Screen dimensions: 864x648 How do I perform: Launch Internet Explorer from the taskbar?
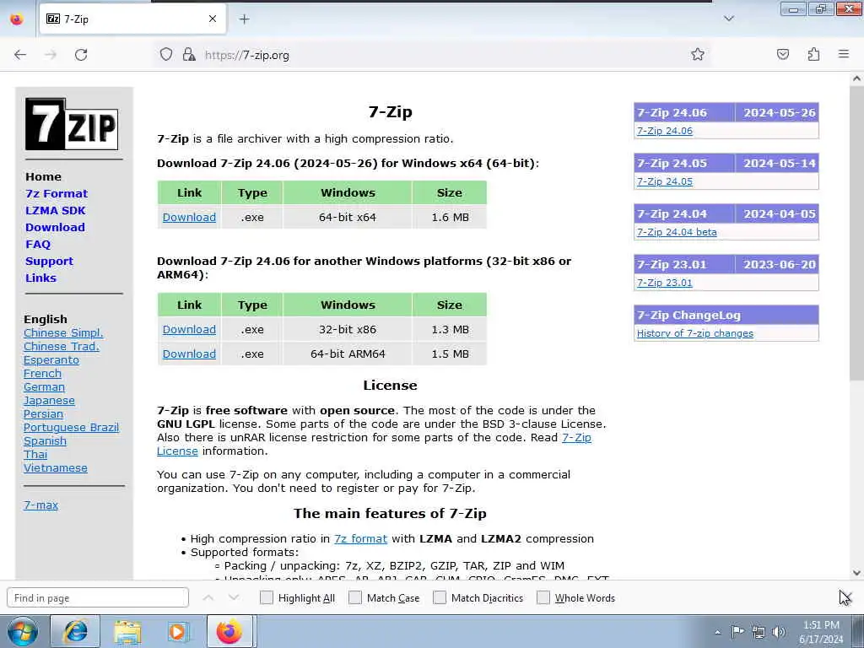click(75, 631)
